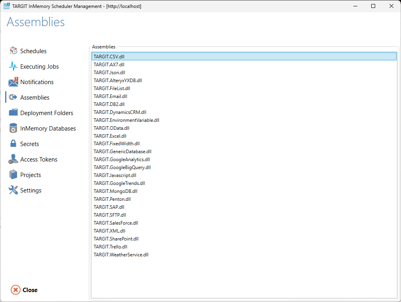Select TARGIT.DynamicsCRM.dll
The image size is (401, 302).
[x=244, y=112]
